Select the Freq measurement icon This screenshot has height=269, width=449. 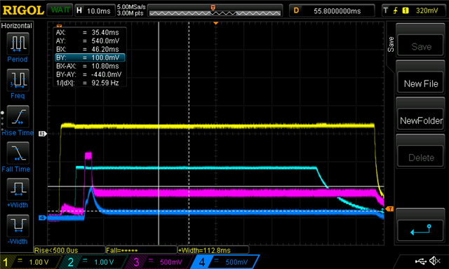pos(18,80)
